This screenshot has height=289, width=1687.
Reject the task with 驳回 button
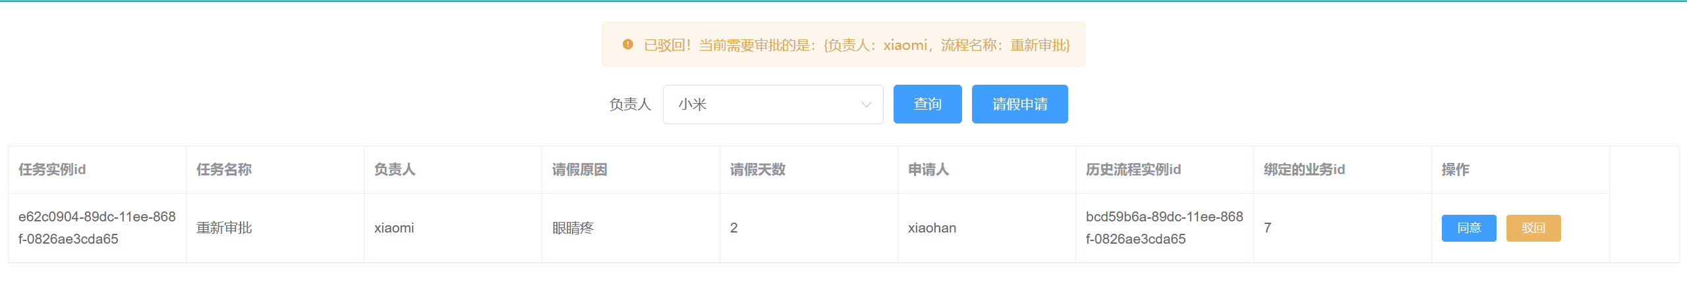point(1533,228)
